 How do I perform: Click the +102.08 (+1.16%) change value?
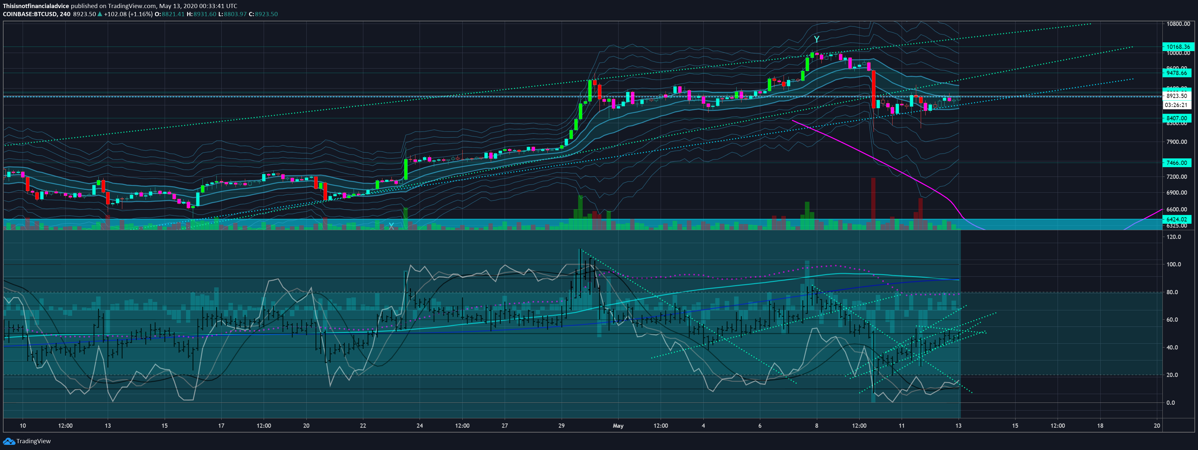pos(128,14)
